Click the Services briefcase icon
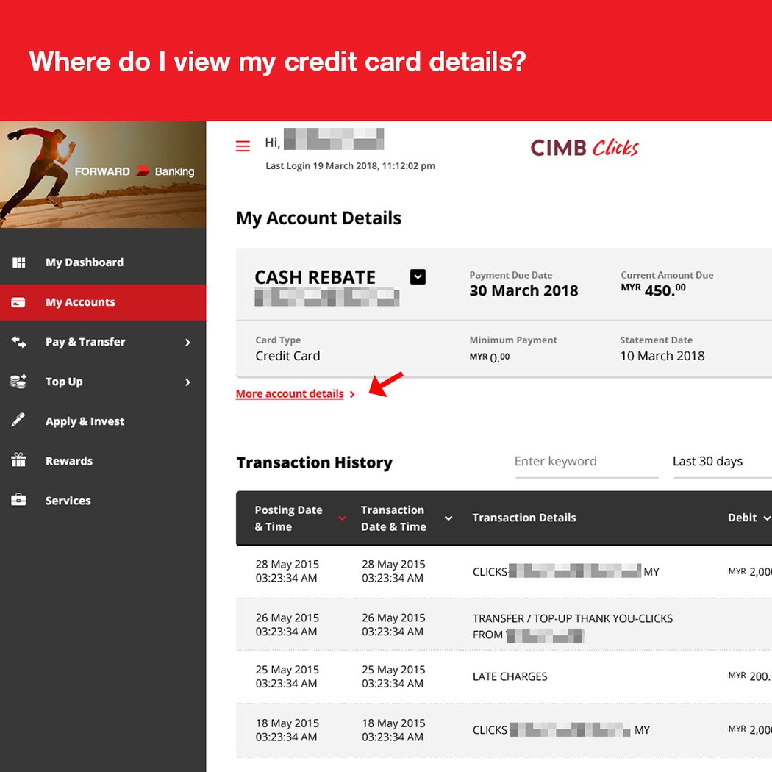 pos(18,500)
